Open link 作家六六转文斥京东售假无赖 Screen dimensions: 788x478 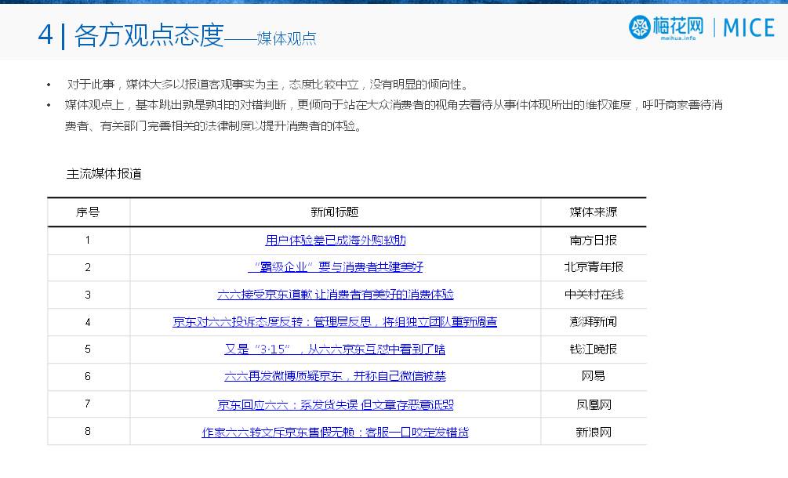[x=334, y=431]
